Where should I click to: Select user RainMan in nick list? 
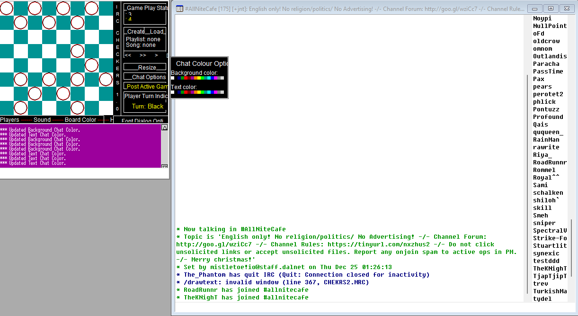pyautogui.click(x=546, y=140)
